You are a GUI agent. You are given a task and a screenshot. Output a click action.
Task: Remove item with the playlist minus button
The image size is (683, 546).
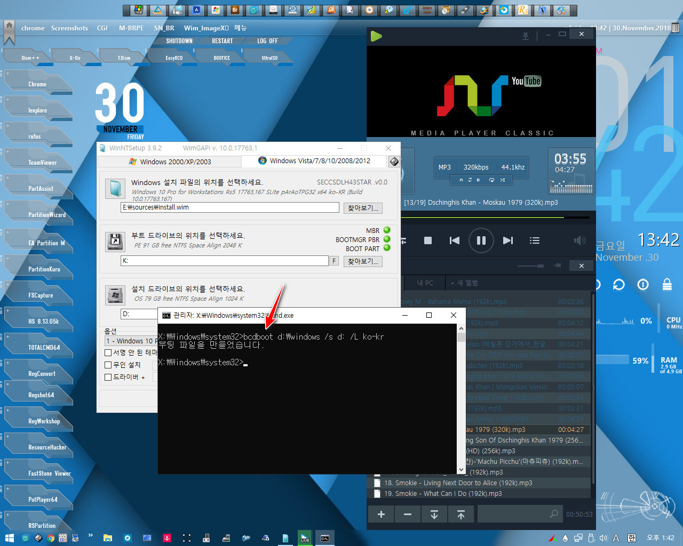408,515
